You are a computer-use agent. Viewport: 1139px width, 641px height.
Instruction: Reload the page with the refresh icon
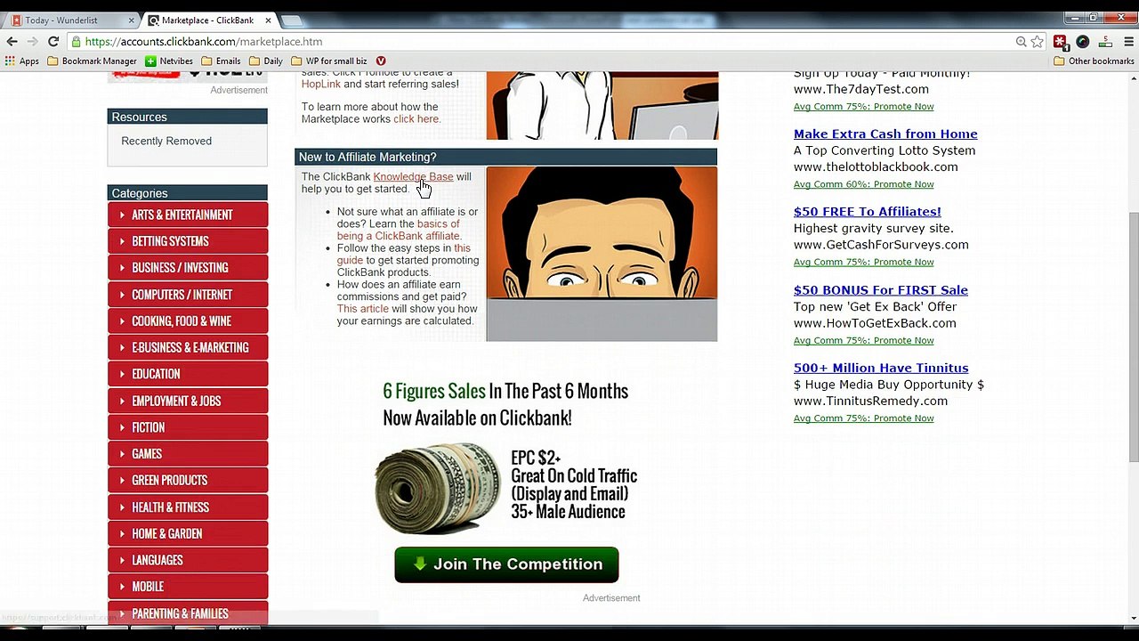(x=53, y=41)
